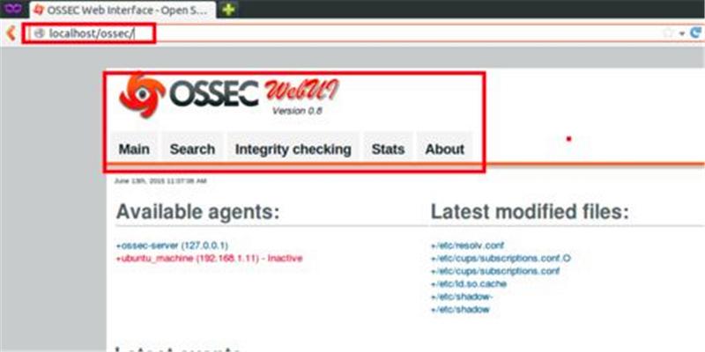Expand the ubuntu_machine inactive agent

(209, 258)
